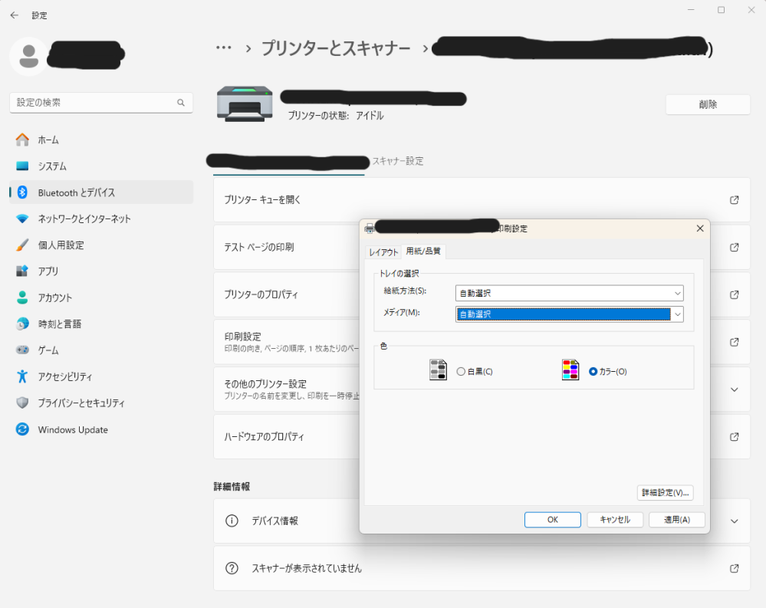Click the 設定の検索 search field
This screenshot has height=608, width=766.
[x=92, y=103]
